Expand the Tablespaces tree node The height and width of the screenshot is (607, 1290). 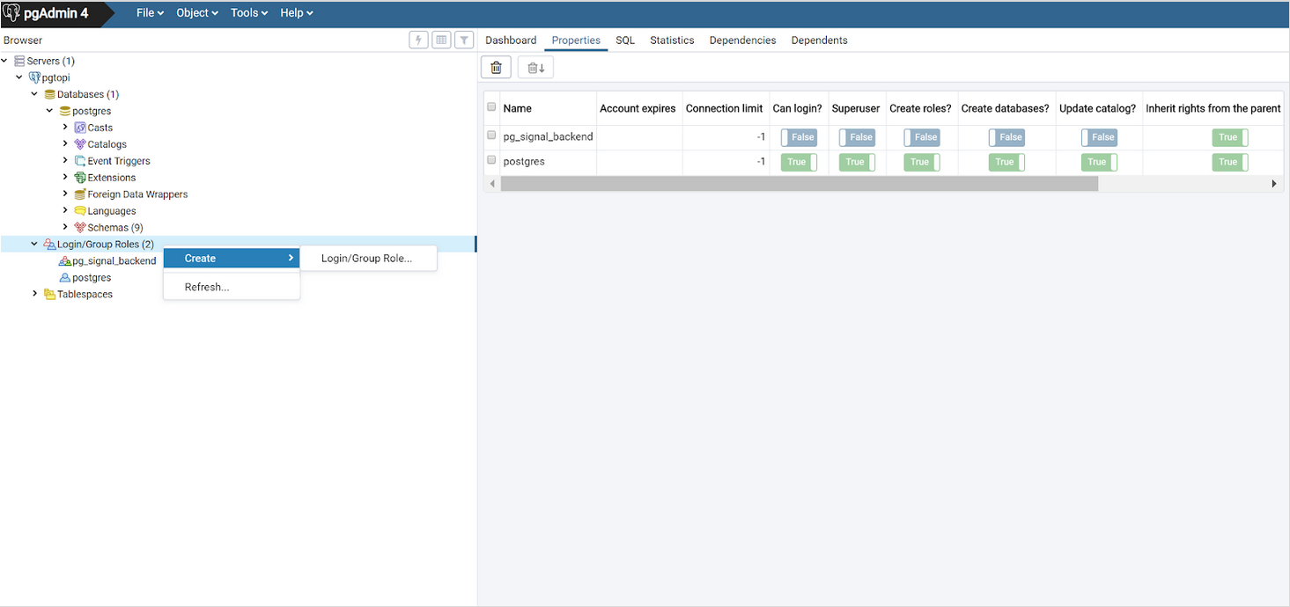click(35, 294)
